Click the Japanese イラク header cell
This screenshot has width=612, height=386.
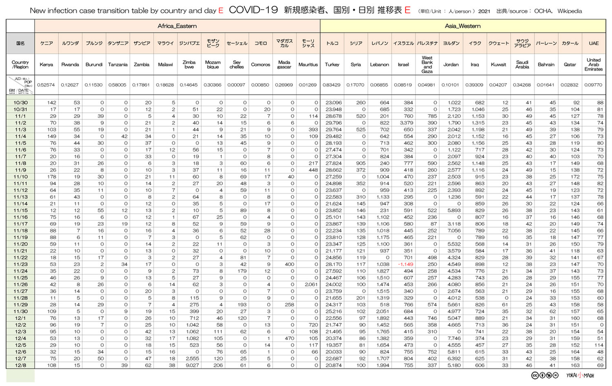point(475,44)
